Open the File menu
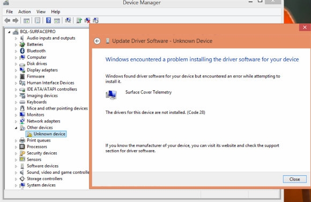311x202 pixels. pyautogui.click(x=9, y=12)
